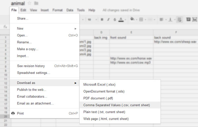This screenshot has height=127, width=198.
Task: Open the borders dropdown arrow
Action: [x=145, y=19]
